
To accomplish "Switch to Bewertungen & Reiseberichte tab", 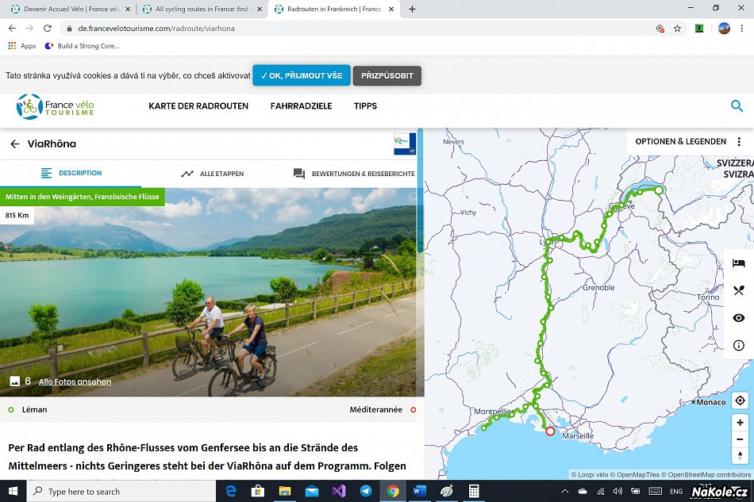I will coord(354,174).
